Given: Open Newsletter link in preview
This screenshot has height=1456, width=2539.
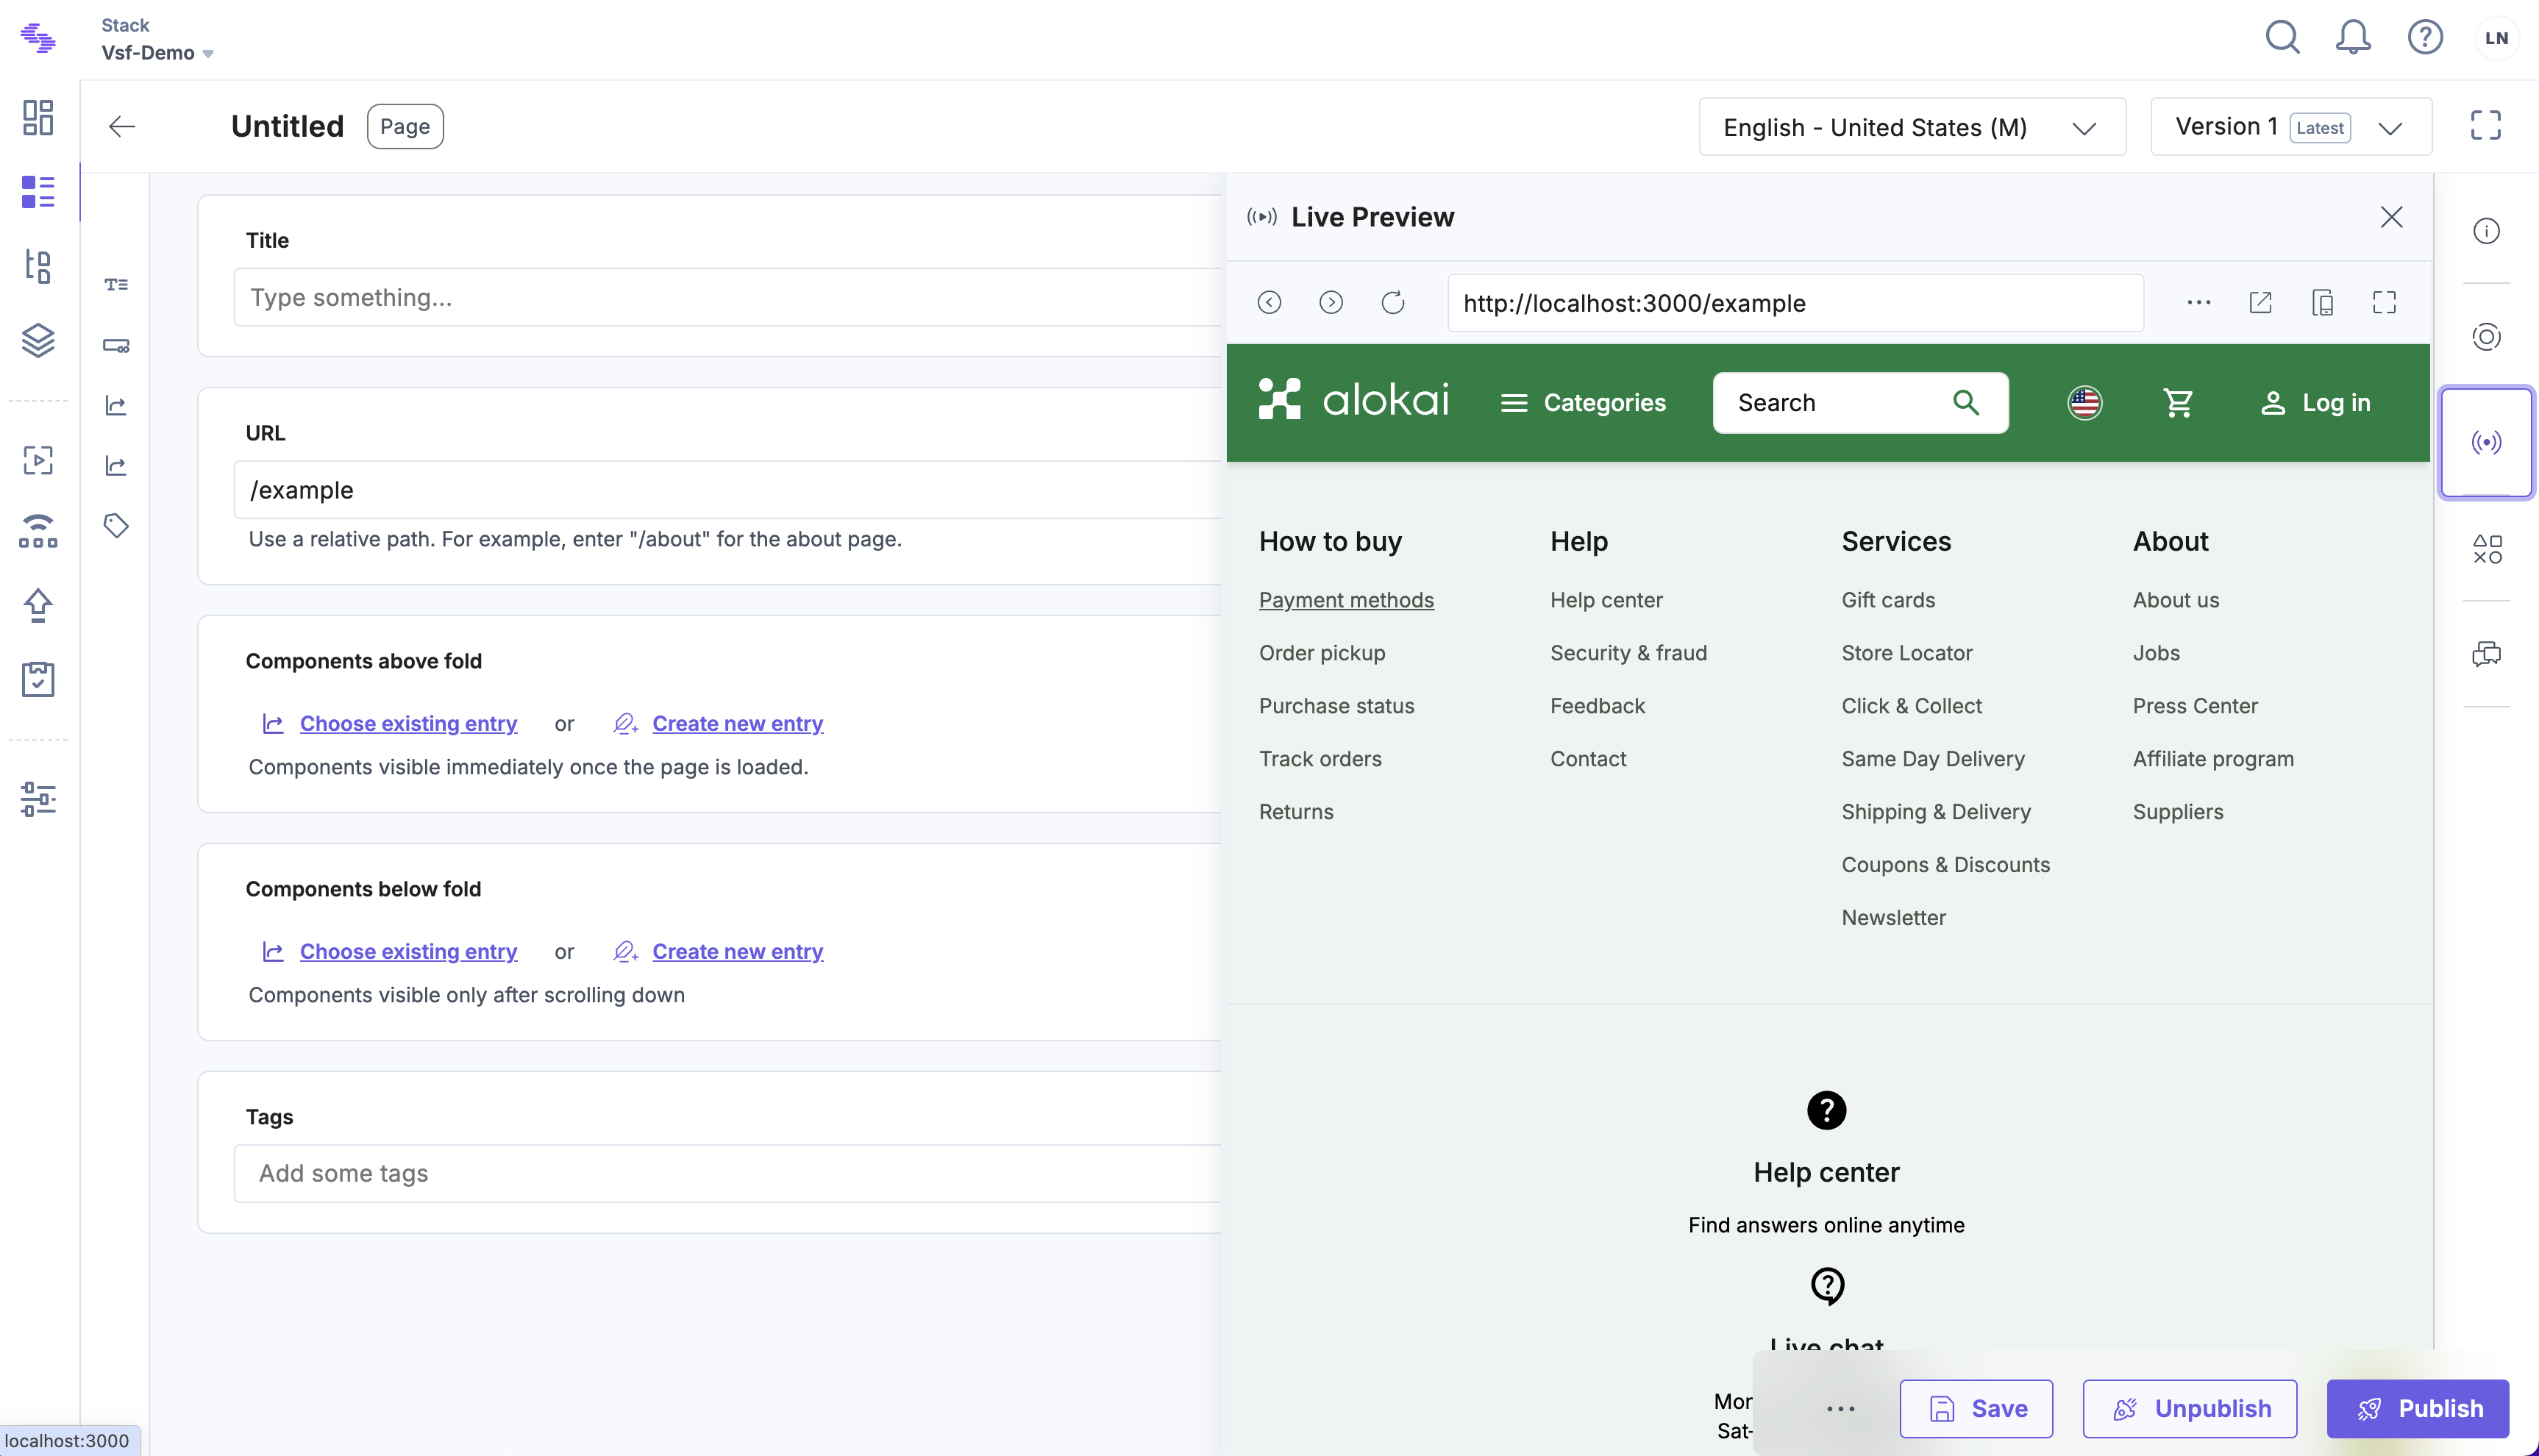Looking at the screenshot, I should click(x=1893, y=917).
